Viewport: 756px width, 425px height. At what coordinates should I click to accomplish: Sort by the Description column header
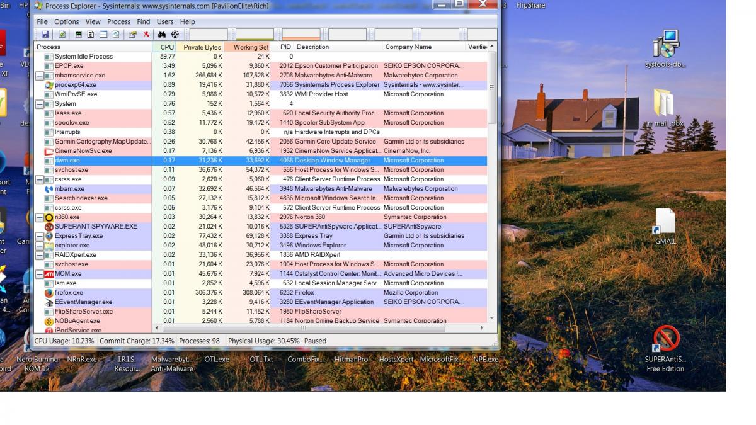coord(339,47)
